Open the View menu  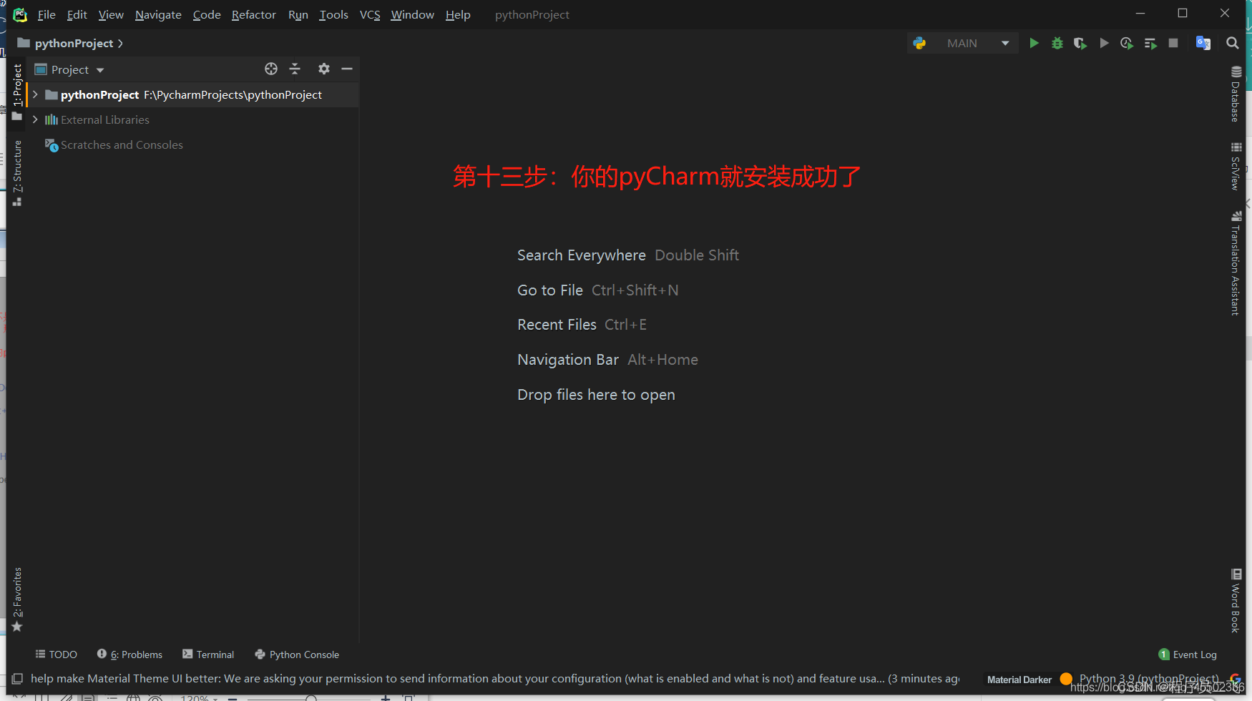point(111,14)
